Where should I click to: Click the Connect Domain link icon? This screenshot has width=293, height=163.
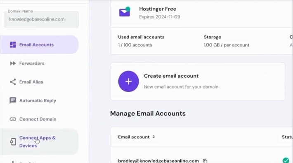click(13, 119)
